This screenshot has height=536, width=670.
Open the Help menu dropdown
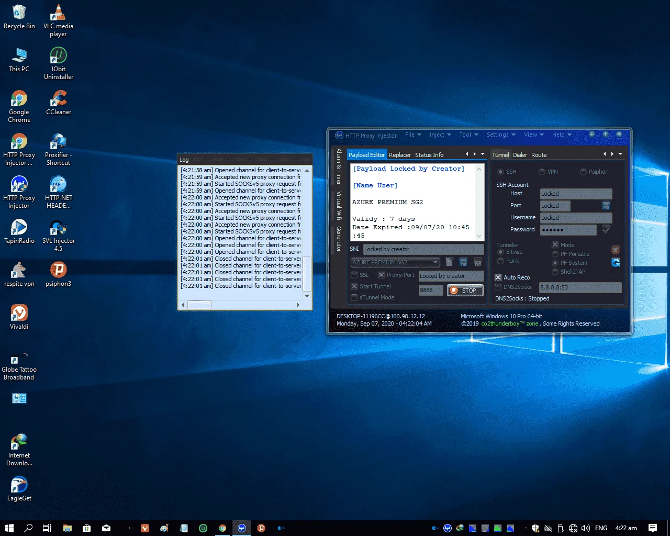562,135
